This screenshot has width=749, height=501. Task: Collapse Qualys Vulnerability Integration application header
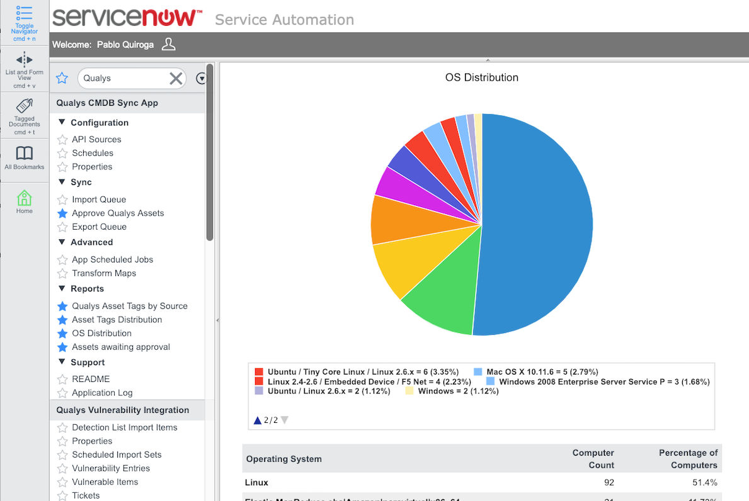click(x=127, y=410)
